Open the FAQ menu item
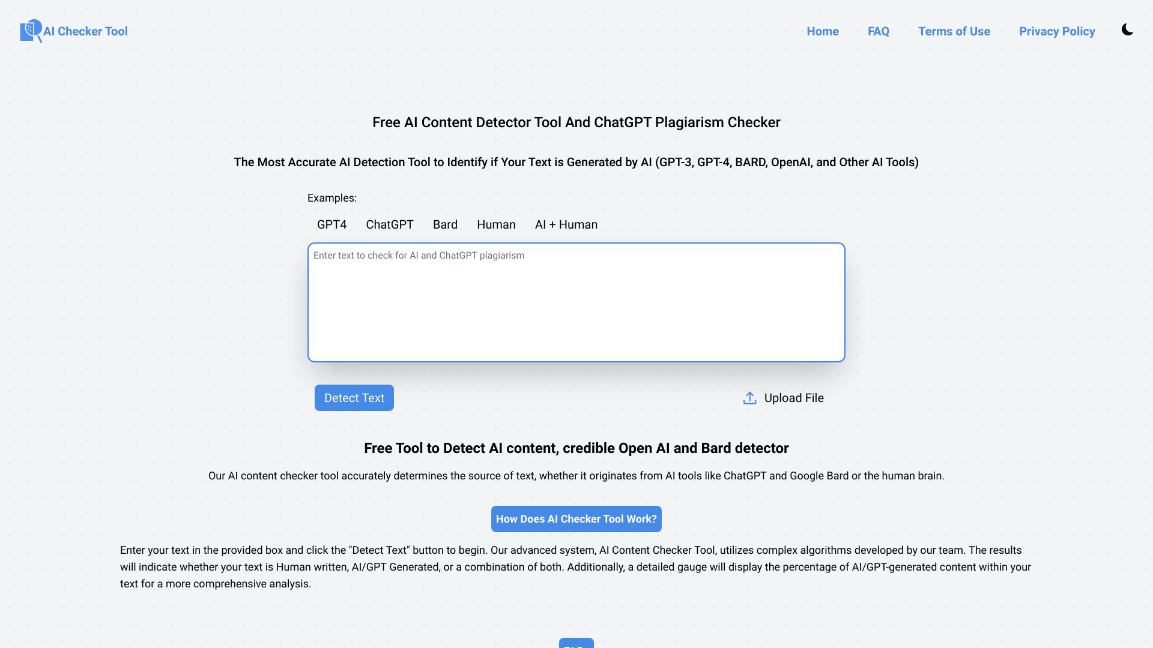Screen dimensions: 1153x648 coord(878,31)
